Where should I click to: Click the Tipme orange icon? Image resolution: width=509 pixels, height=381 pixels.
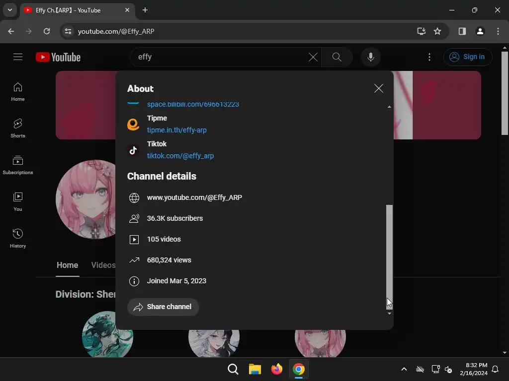coord(133,125)
